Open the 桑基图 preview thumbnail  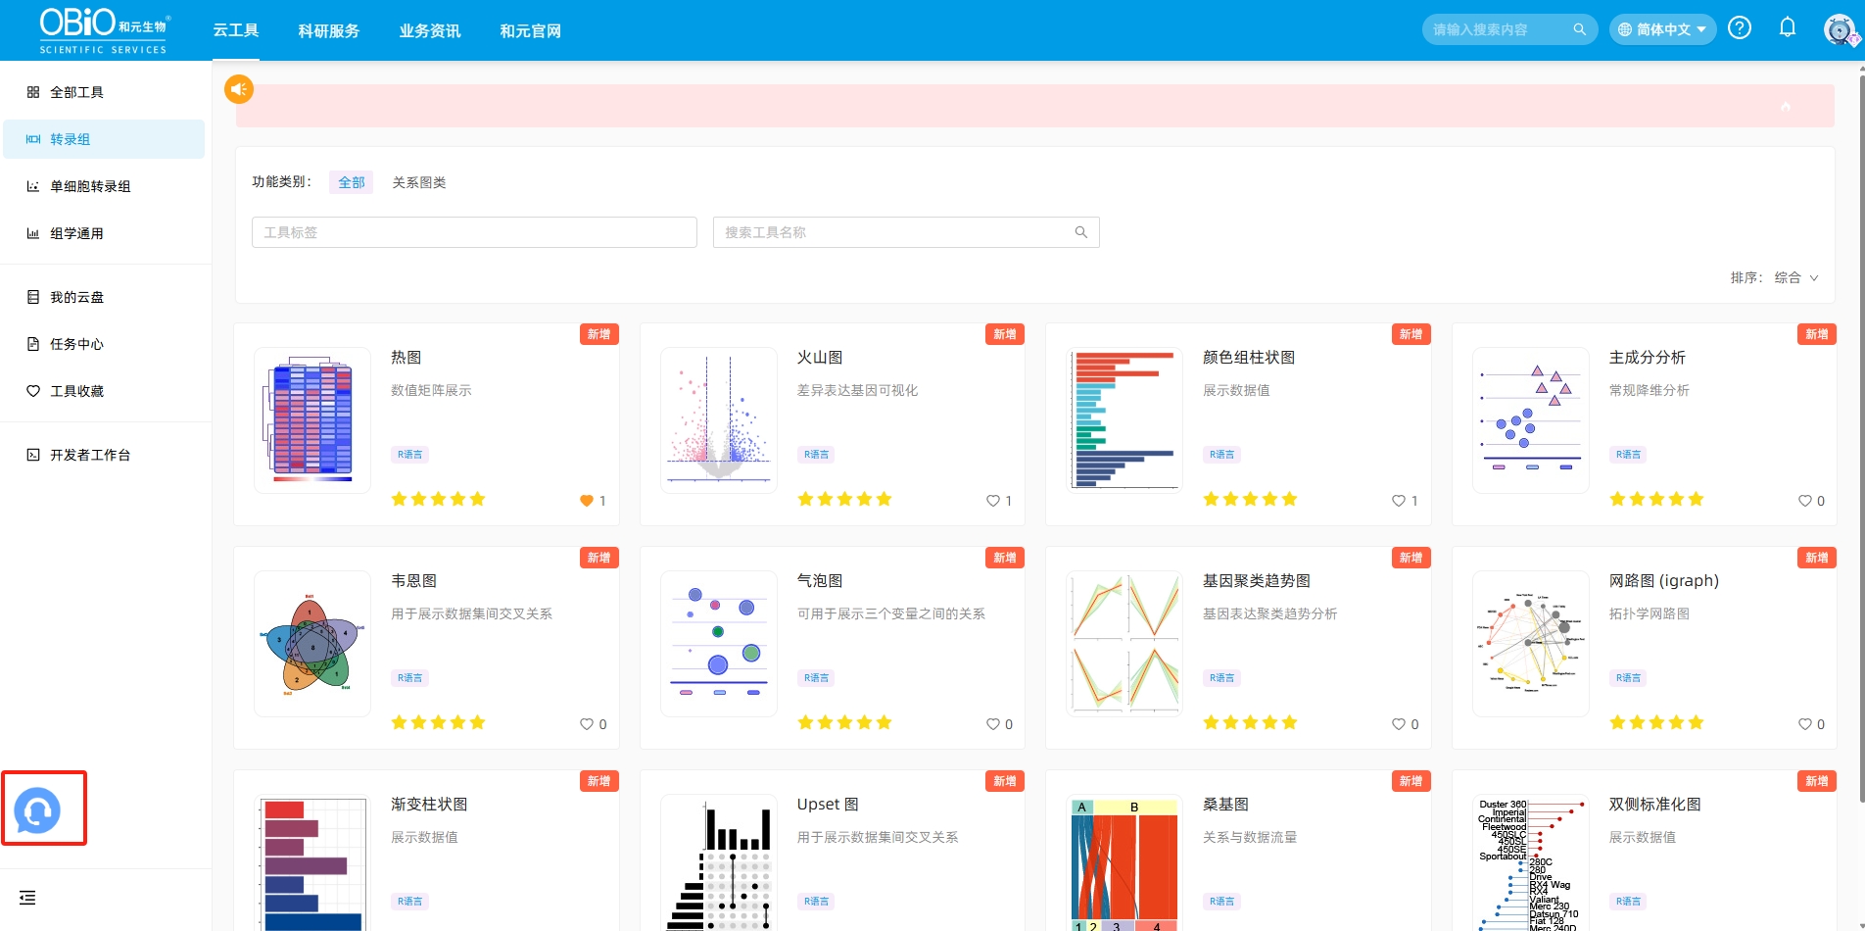coord(1124,862)
